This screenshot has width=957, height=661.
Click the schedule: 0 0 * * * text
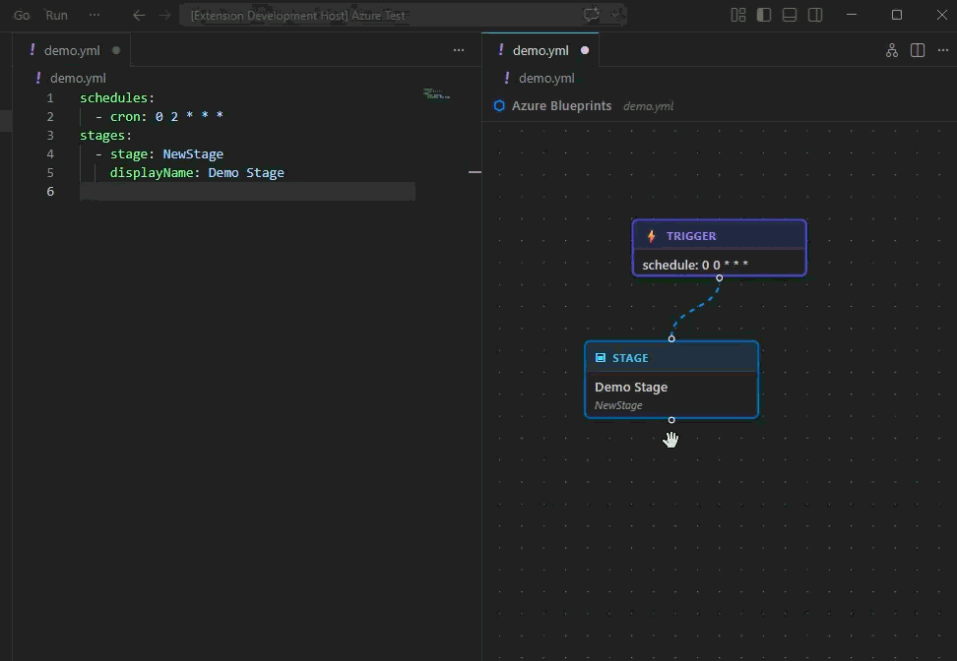coord(695,265)
